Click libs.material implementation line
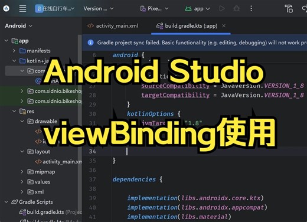 [x=179, y=217]
